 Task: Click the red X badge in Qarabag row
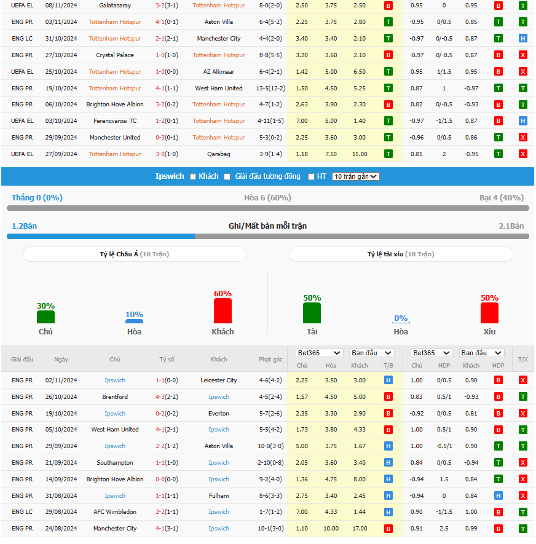[x=522, y=154]
